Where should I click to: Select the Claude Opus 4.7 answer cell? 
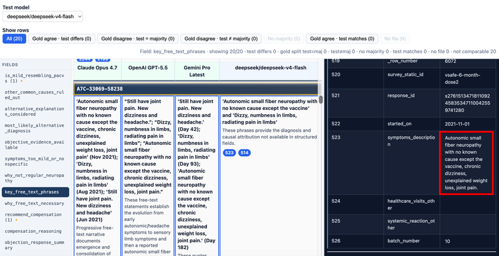(x=97, y=175)
